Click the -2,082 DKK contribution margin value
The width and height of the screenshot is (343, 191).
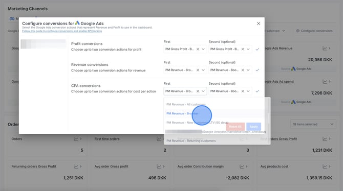pyautogui.click(x=238, y=178)
